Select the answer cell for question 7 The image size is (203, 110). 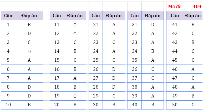pyautogui.click(x=29, y=78)
